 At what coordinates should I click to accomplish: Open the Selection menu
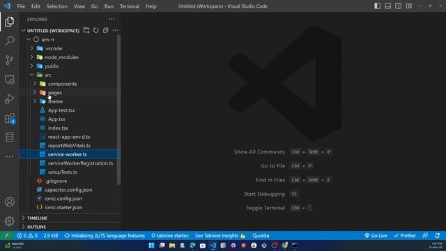pyautogui.click(x=57, y=6)
